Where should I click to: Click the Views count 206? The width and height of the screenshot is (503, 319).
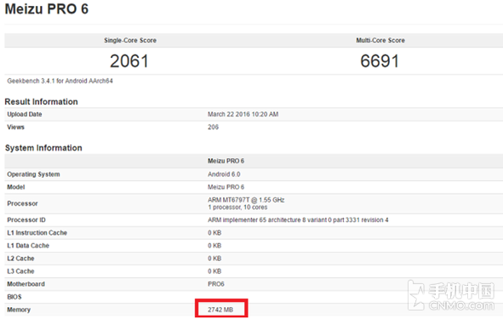[x=213, y=127]
